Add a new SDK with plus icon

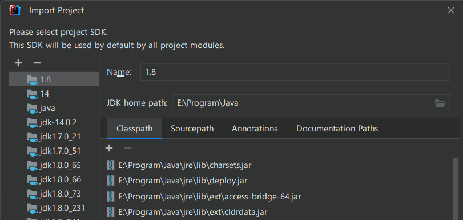coord(18,63)
